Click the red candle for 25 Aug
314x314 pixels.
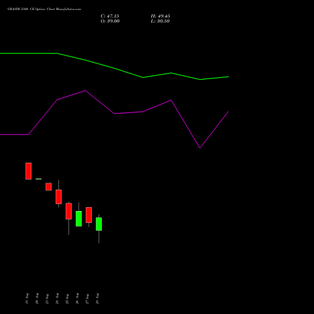click(68, 211)
